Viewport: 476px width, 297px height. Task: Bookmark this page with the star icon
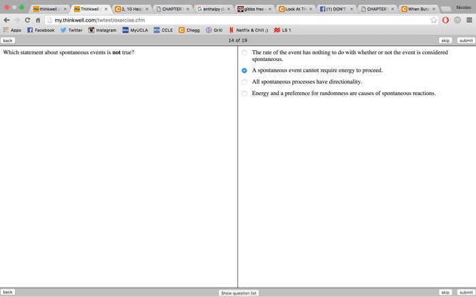[x=434, y=20]
